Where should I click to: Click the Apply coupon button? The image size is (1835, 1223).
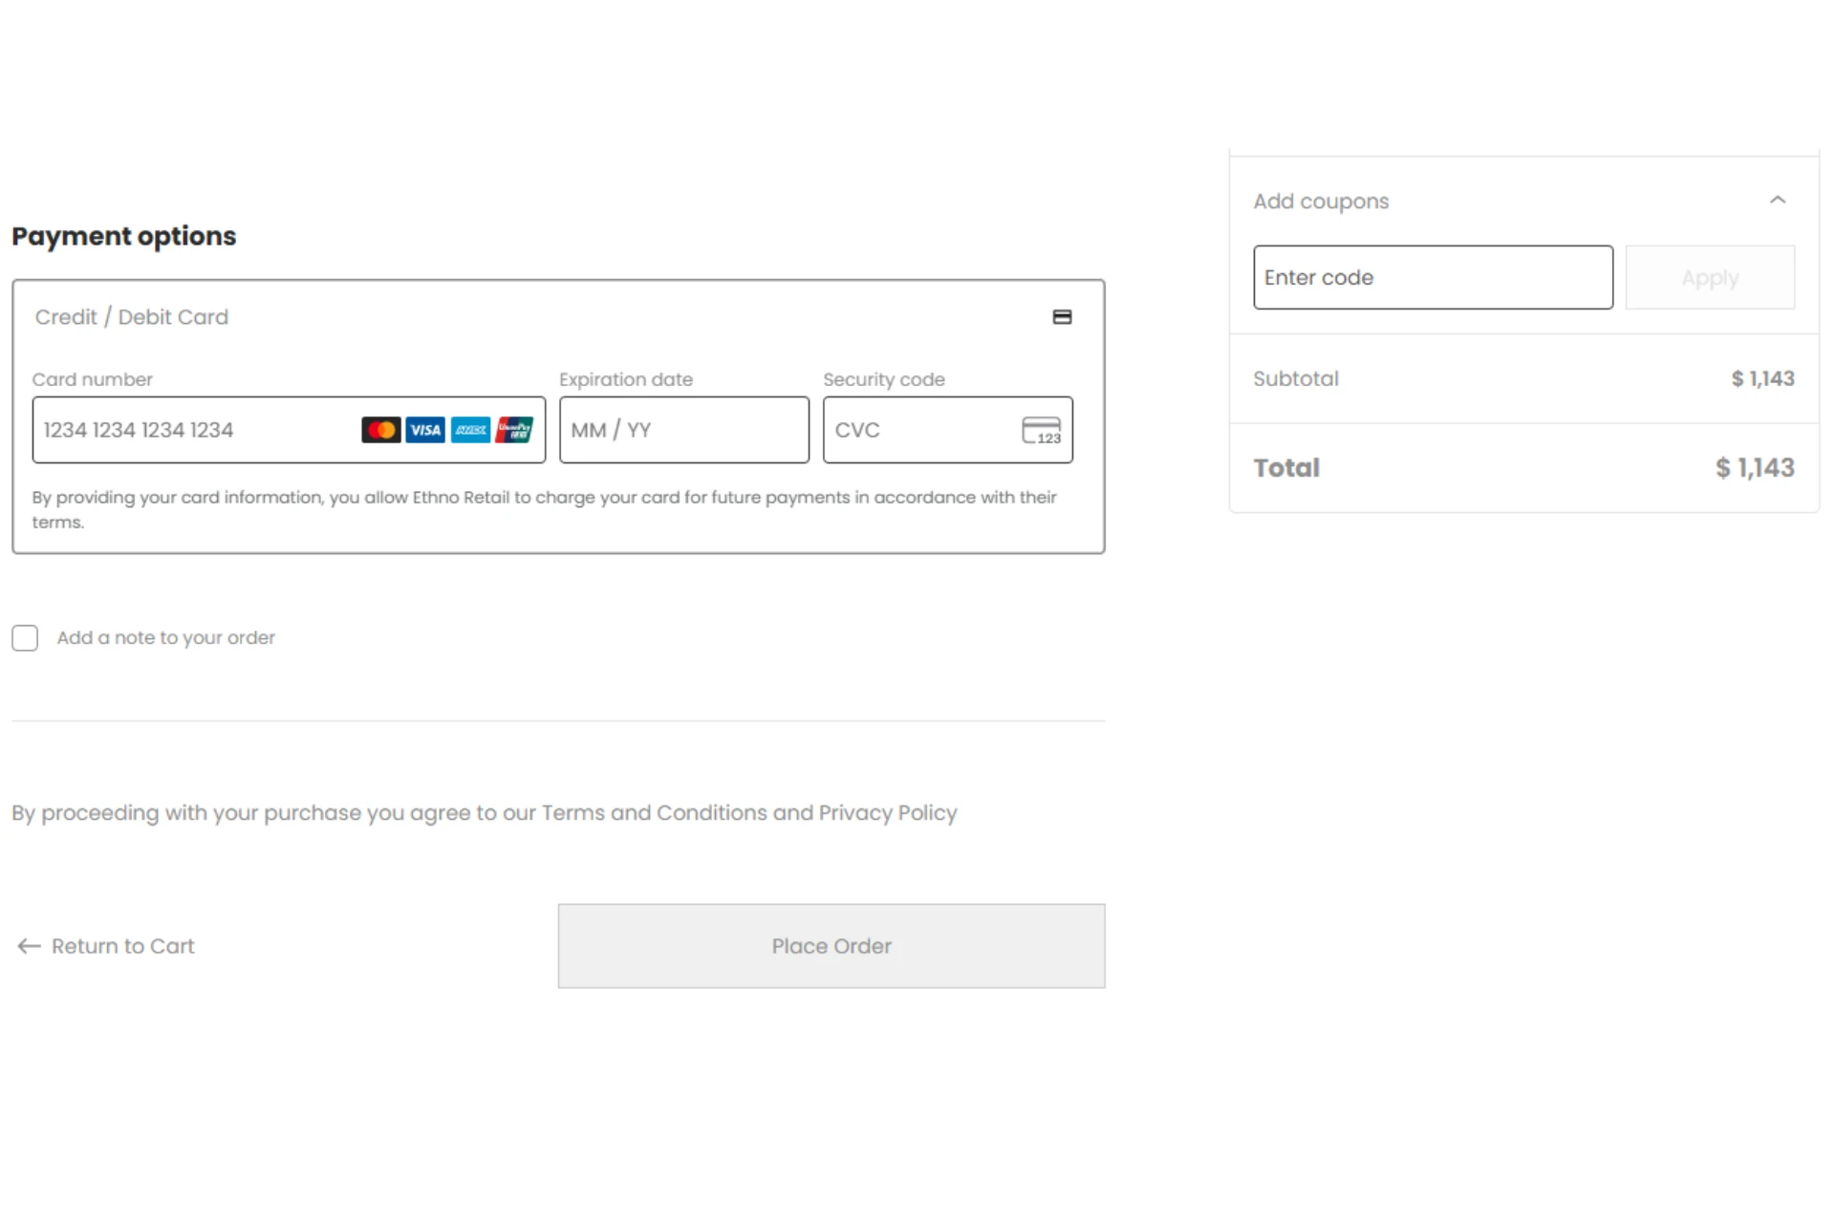point(1709,278)
